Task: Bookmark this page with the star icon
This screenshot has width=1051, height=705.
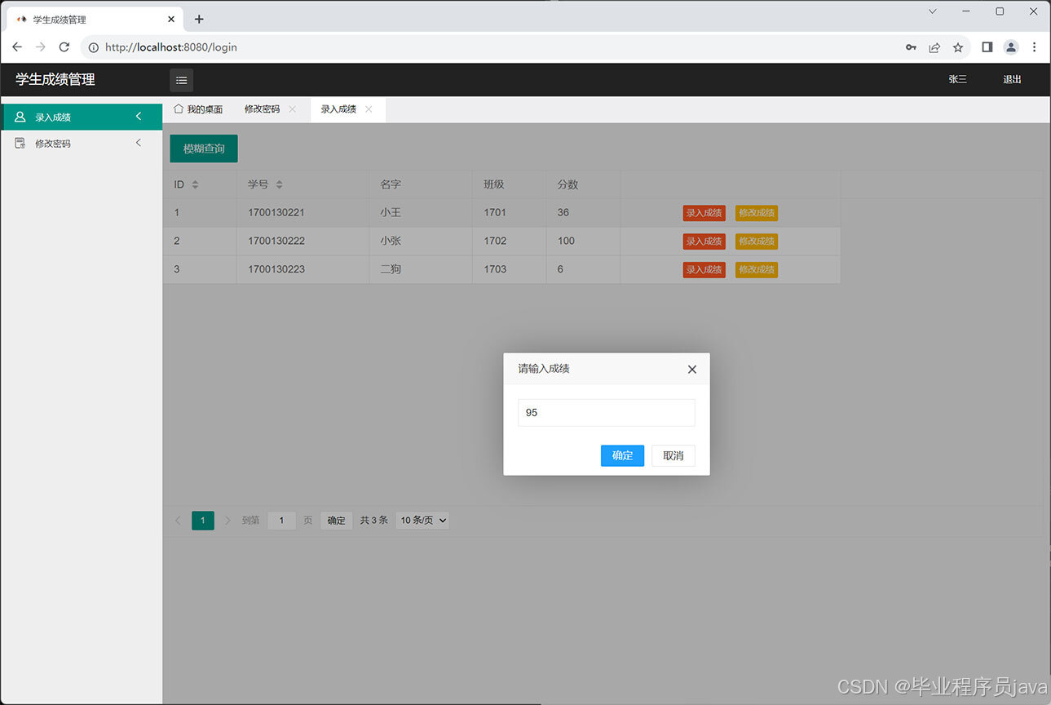Action: tap(958, 47)
